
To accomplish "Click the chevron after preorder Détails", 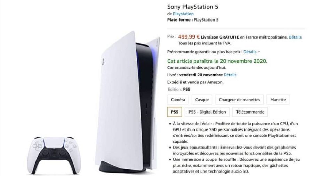I will click(x=259, y=52).
